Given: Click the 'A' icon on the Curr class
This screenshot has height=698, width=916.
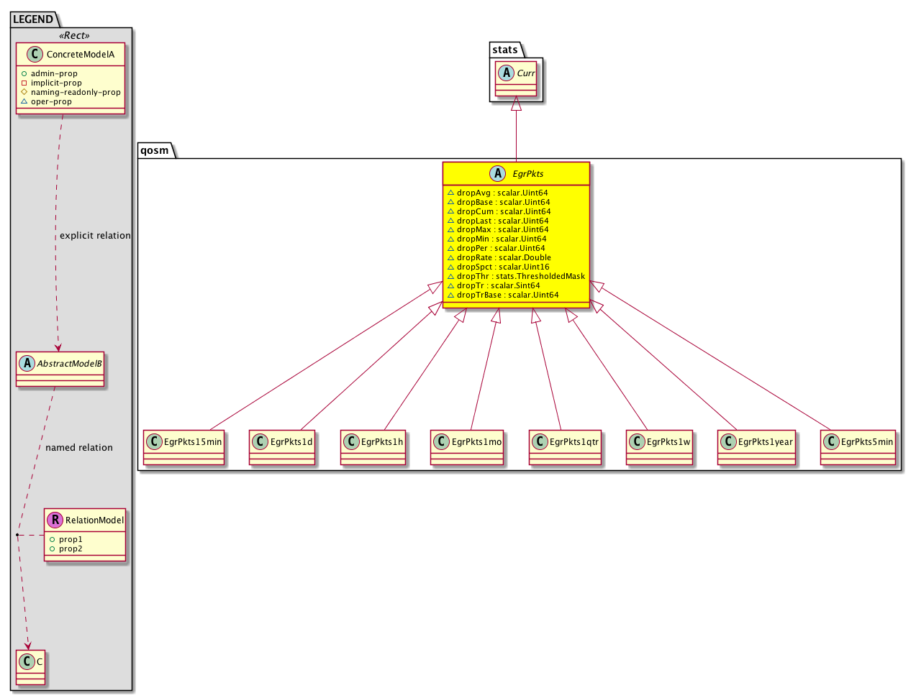Looking at the screenshot, I should (x=507, y=73).
